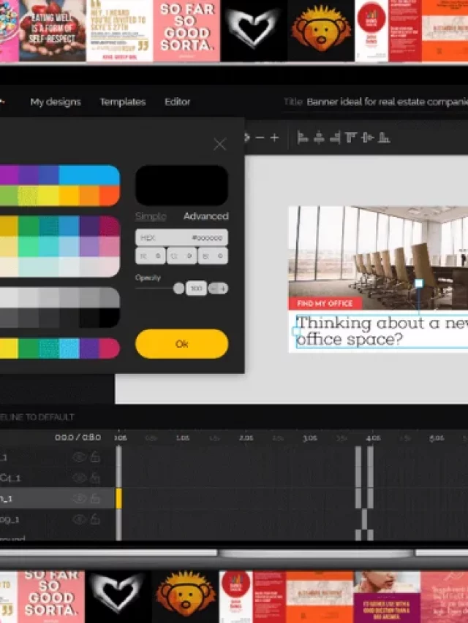Open the Templates menu
The width and height of the screenshot is (468, 623).
coord(123,102)
